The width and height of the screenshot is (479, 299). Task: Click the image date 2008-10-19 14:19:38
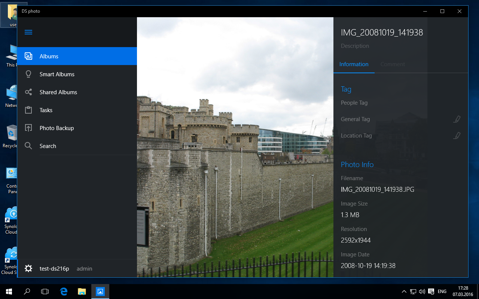click(368, 266)
